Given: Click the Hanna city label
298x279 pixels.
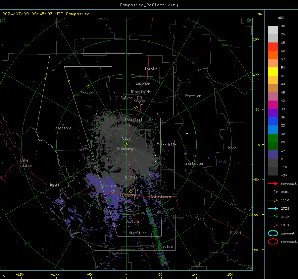Looking at the screenshot, I should coord(231,148).
